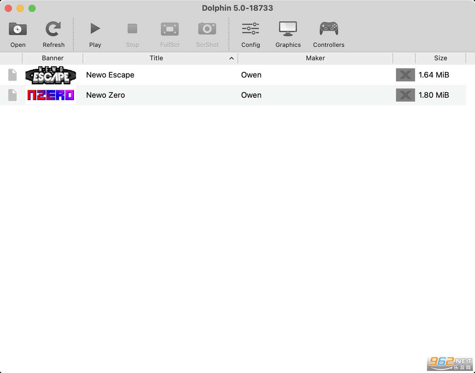Click the 1.80 MiB size cell

click(x=434, y=95)
